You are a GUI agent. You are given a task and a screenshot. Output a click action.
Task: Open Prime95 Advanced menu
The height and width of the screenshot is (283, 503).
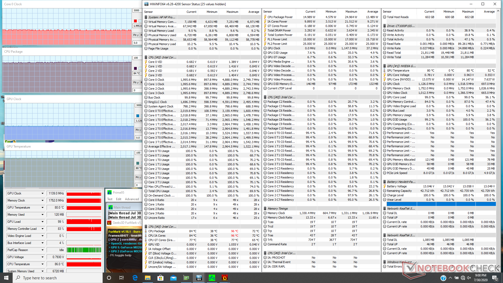(x=132, y=199)
